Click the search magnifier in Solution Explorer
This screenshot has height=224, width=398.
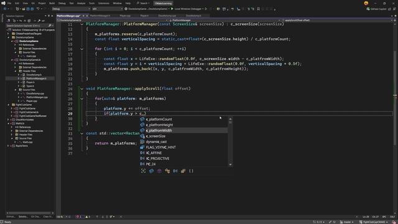(x=50, y=26)
